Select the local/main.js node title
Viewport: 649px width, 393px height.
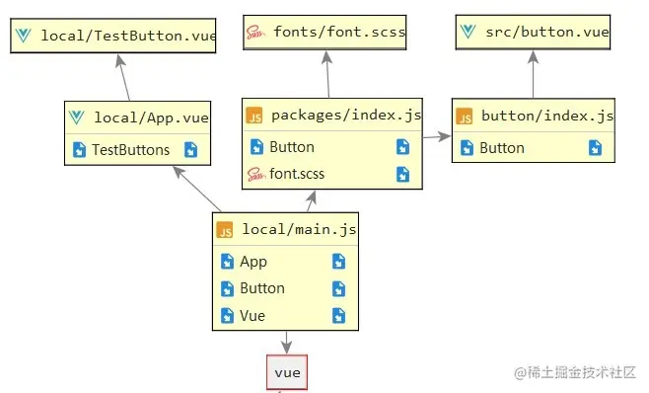(x=299, y=229)
